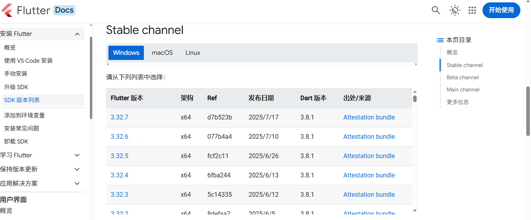Click the table vertical scrollbar thumb
Screen dimensions: 531x220
[415, 98]
